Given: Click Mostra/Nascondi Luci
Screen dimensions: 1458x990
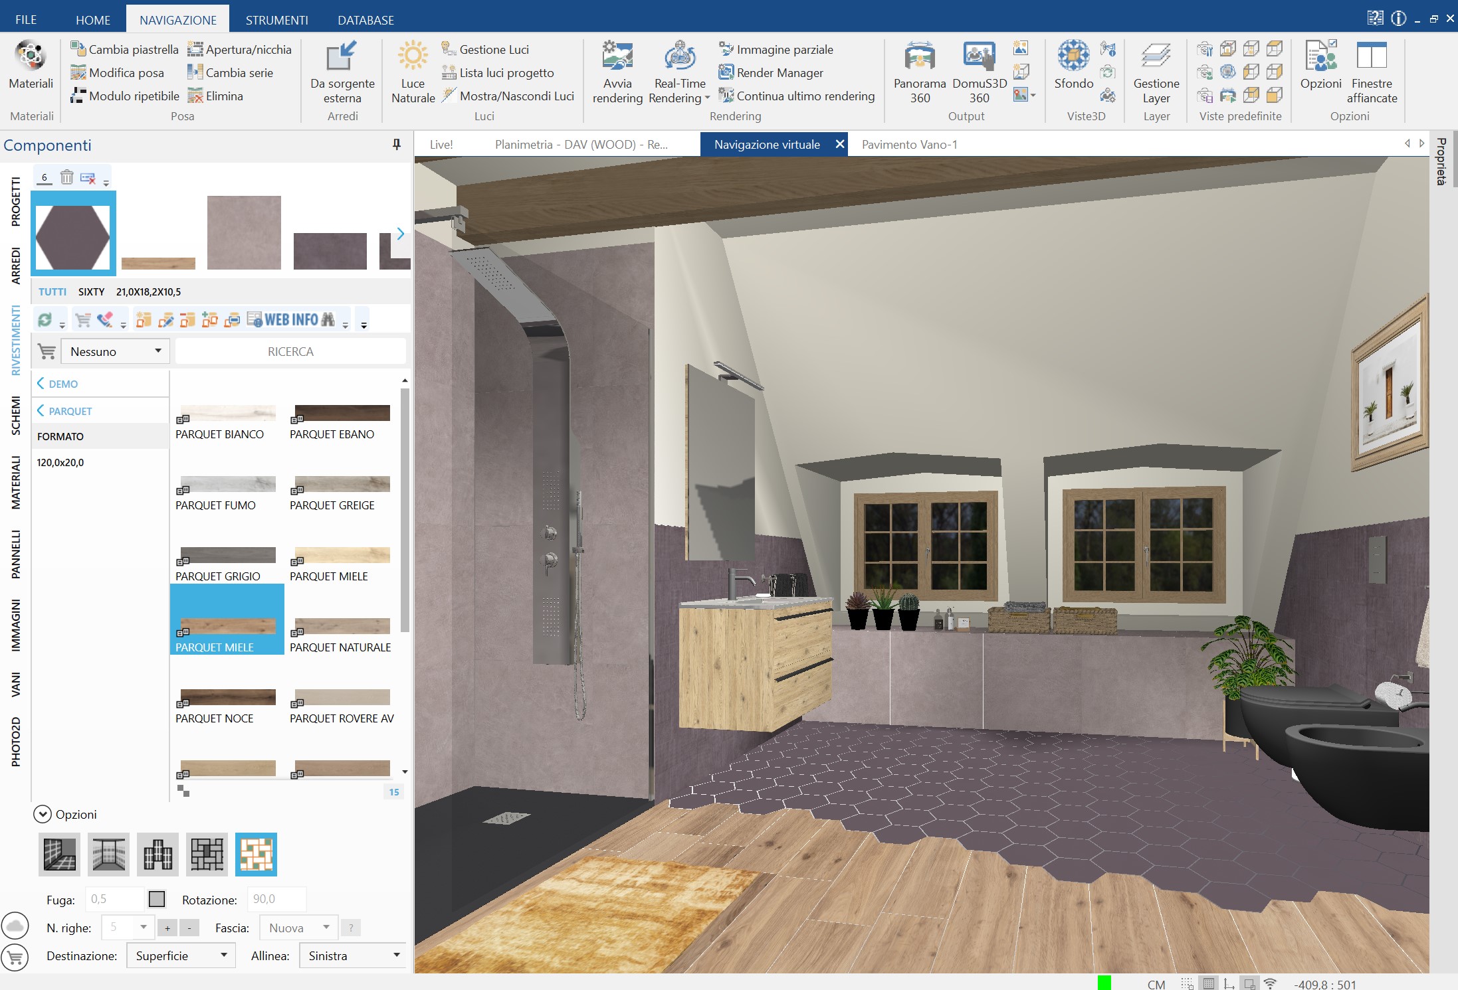Looking at the screenshot, I should [508, 96].
